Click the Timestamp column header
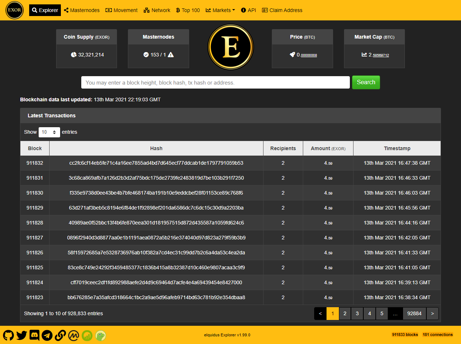This screenshot has width=461, height=344. coord(397,148)
